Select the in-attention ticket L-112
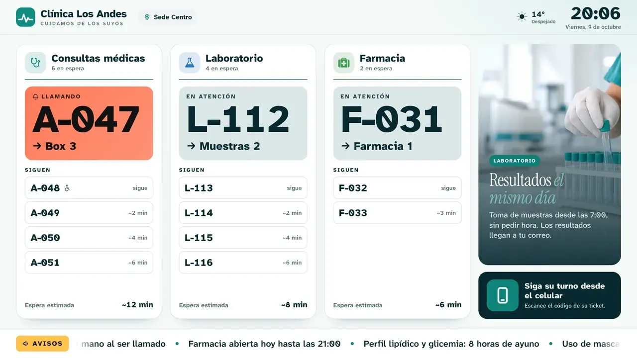 tap(243, 123)
